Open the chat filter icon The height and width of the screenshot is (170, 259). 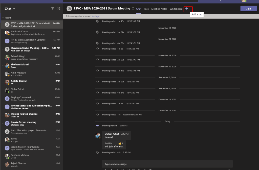click(53, 9)
